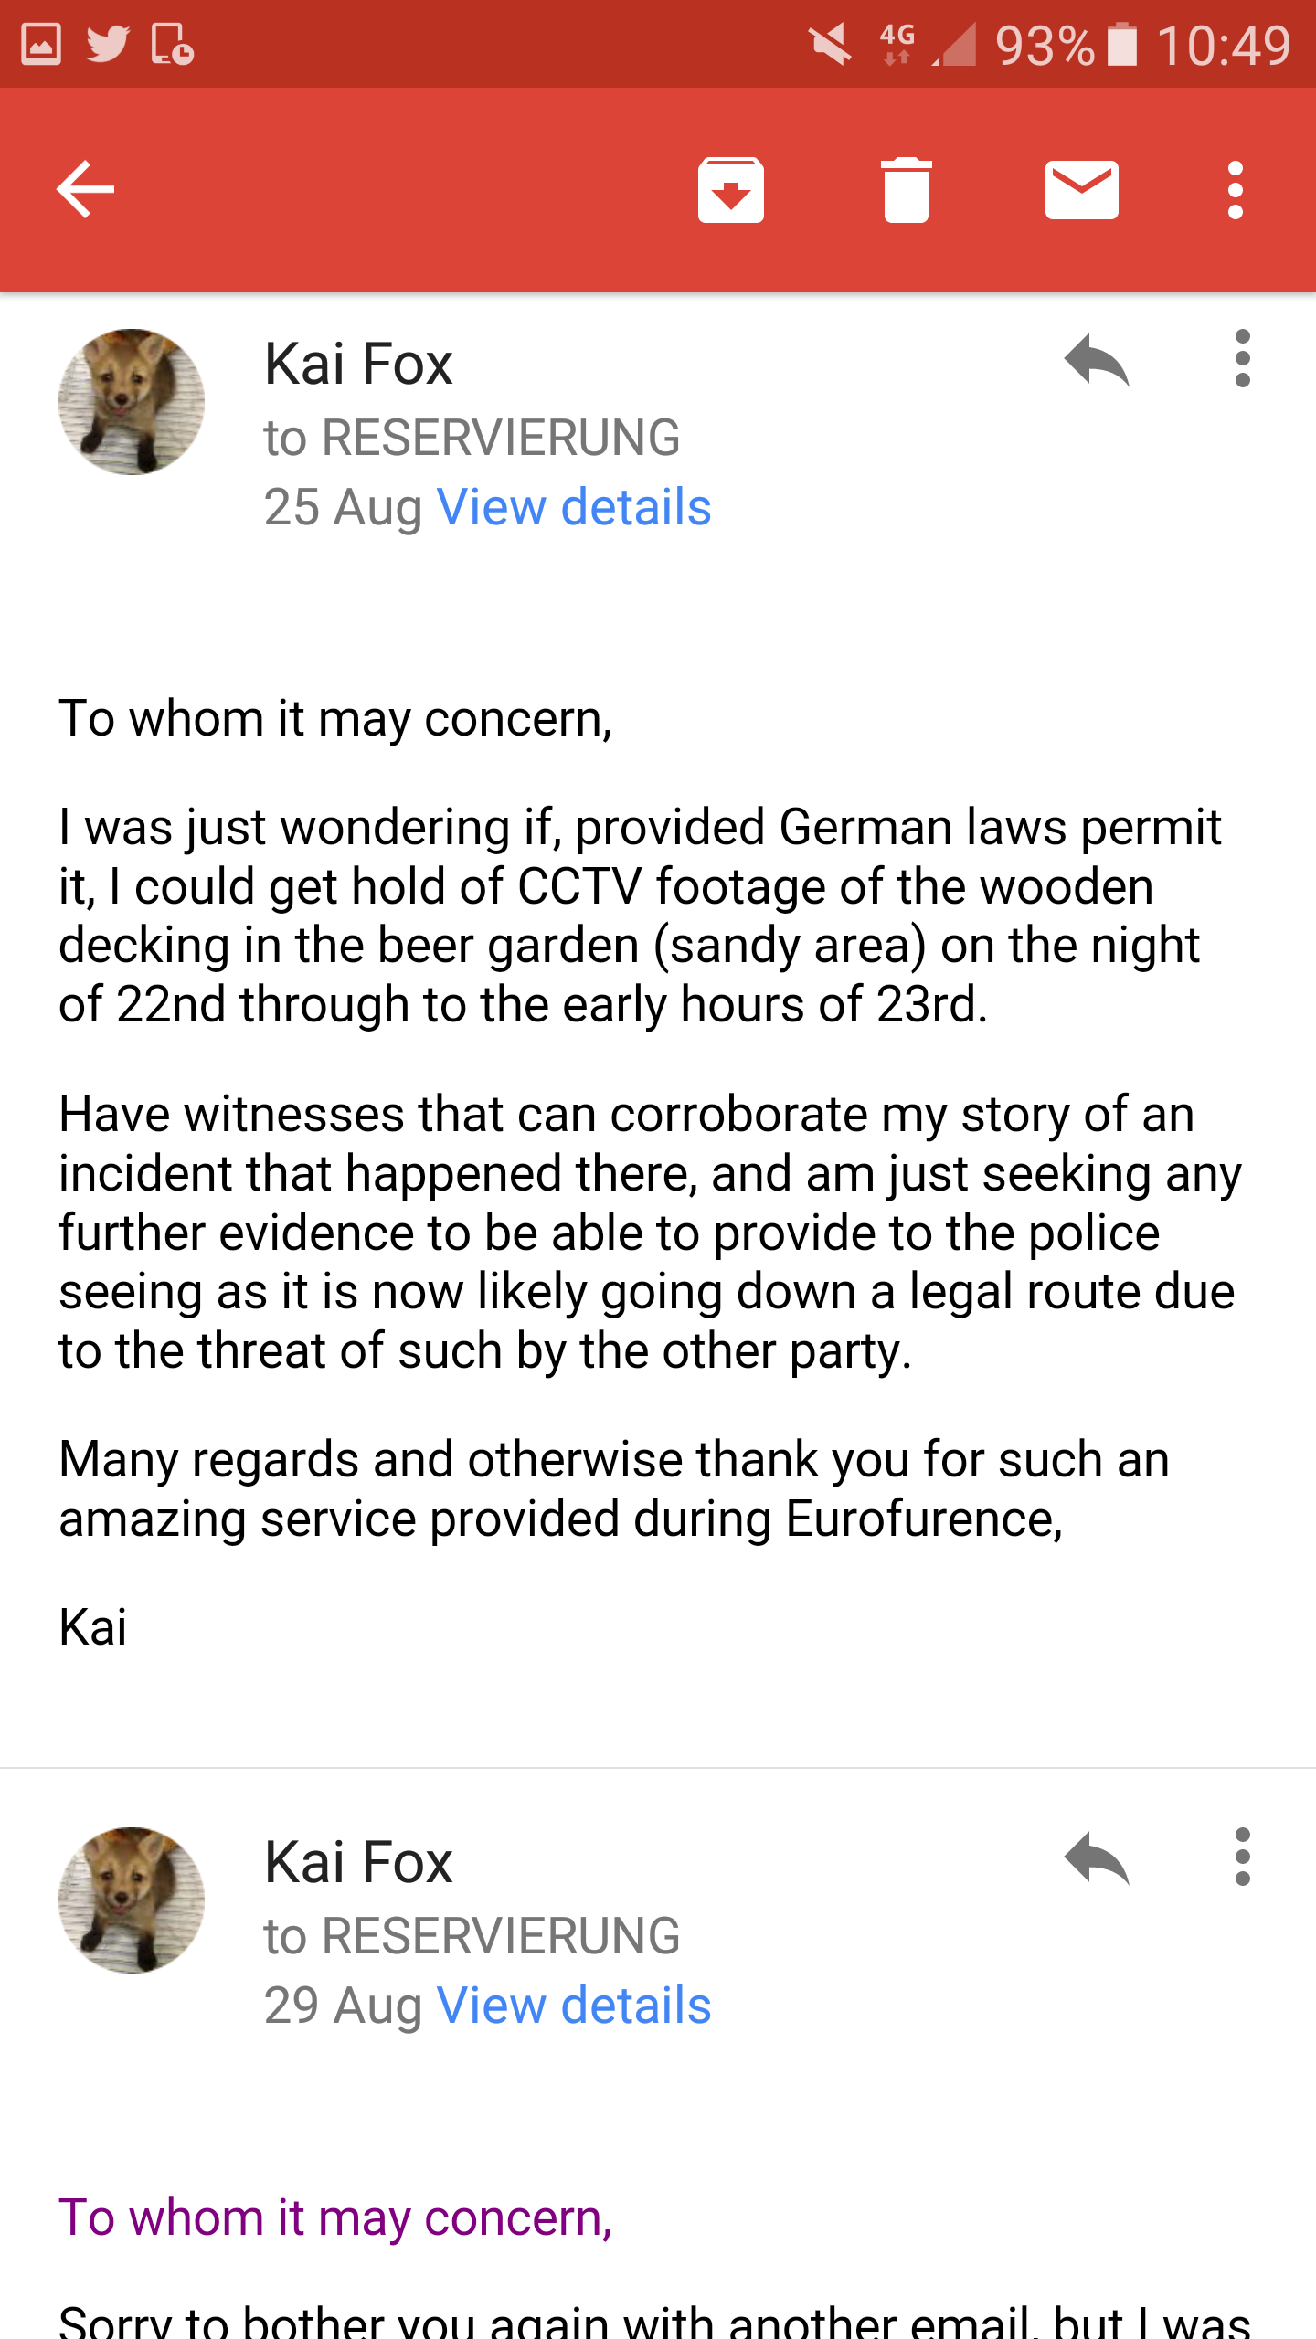Collapse first message via the Kai Fox sender name
This screenshot has width=1316, height=2339.
[358, 364]
